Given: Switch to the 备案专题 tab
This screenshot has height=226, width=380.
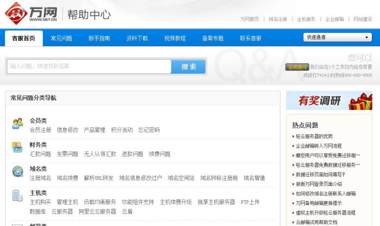Looking at the screenshot, I should [213, 38].
